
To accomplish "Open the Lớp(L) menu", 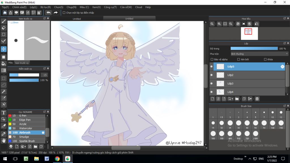I will (x=33, y=7).
